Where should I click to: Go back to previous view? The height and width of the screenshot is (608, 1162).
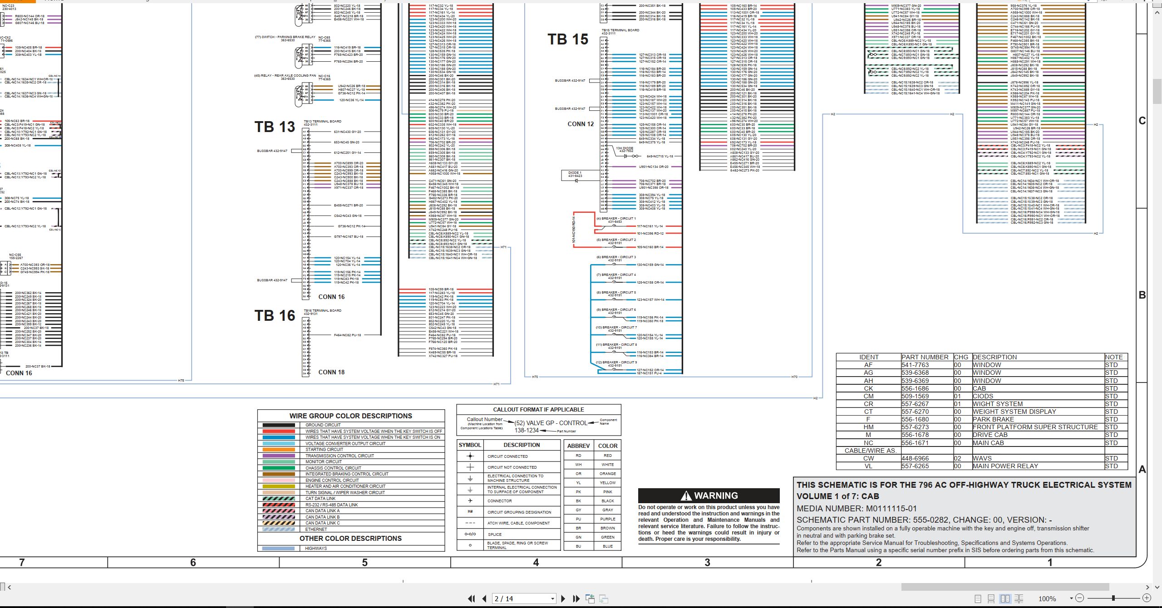pos(590,599)
